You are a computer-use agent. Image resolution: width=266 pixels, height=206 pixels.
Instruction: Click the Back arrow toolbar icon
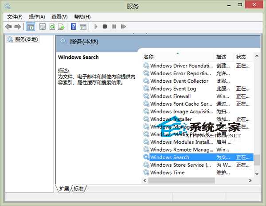coord(8,27)
